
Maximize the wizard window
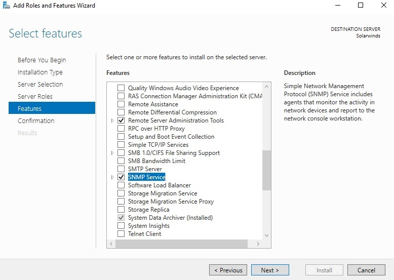361,6
